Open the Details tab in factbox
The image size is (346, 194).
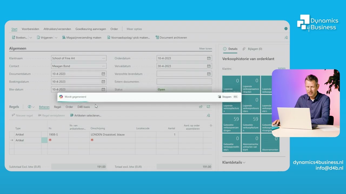(230, 49)
